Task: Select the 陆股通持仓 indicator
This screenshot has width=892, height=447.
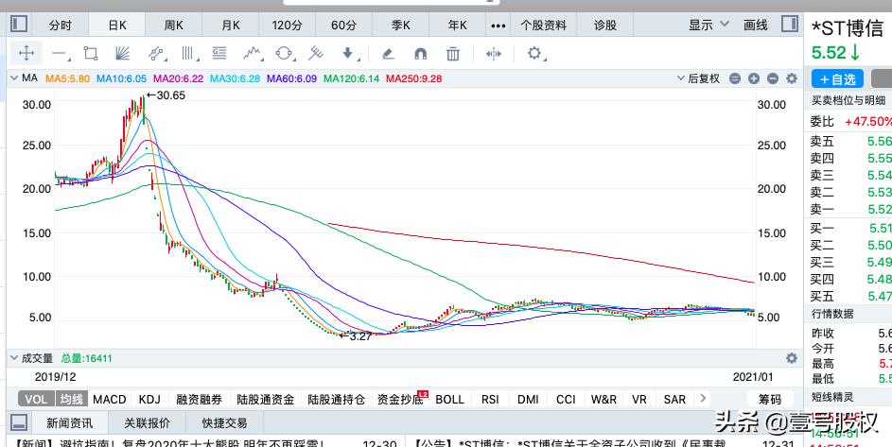Action: 336,399
